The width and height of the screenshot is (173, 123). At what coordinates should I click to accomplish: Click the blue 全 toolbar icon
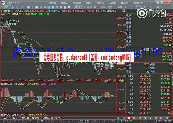click(28, 7)
